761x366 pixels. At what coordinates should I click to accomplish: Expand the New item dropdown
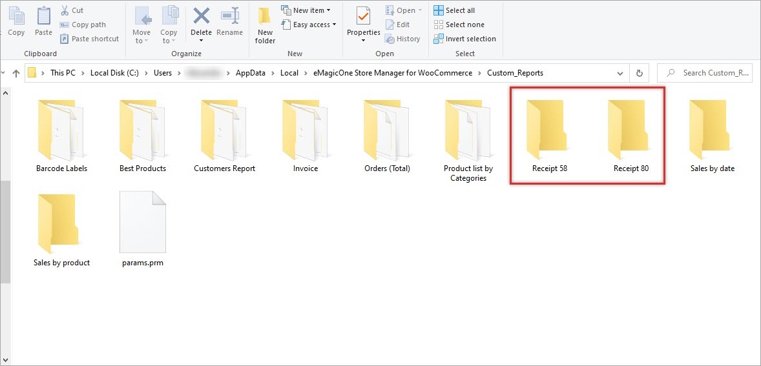click(x=306, y=10)
